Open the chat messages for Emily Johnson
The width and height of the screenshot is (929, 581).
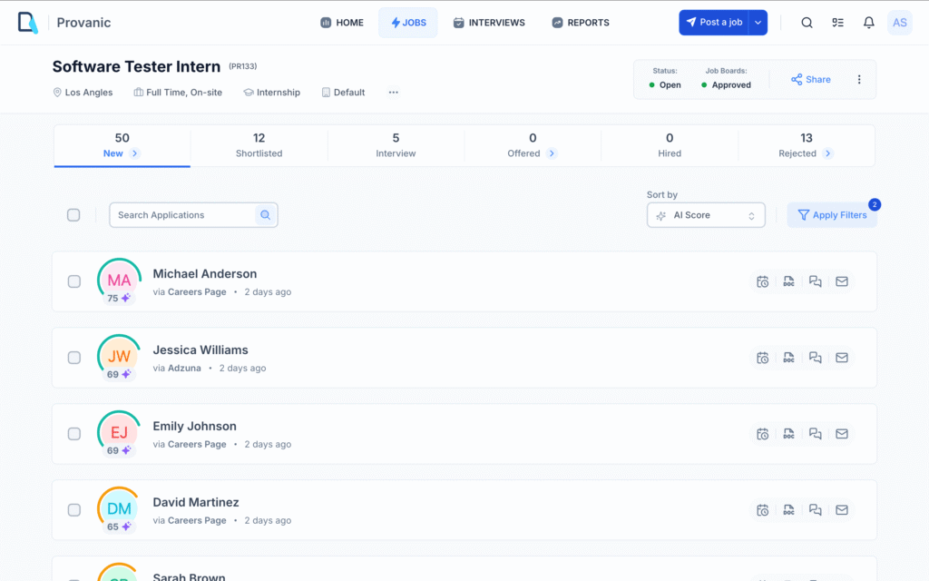[816, 434]
